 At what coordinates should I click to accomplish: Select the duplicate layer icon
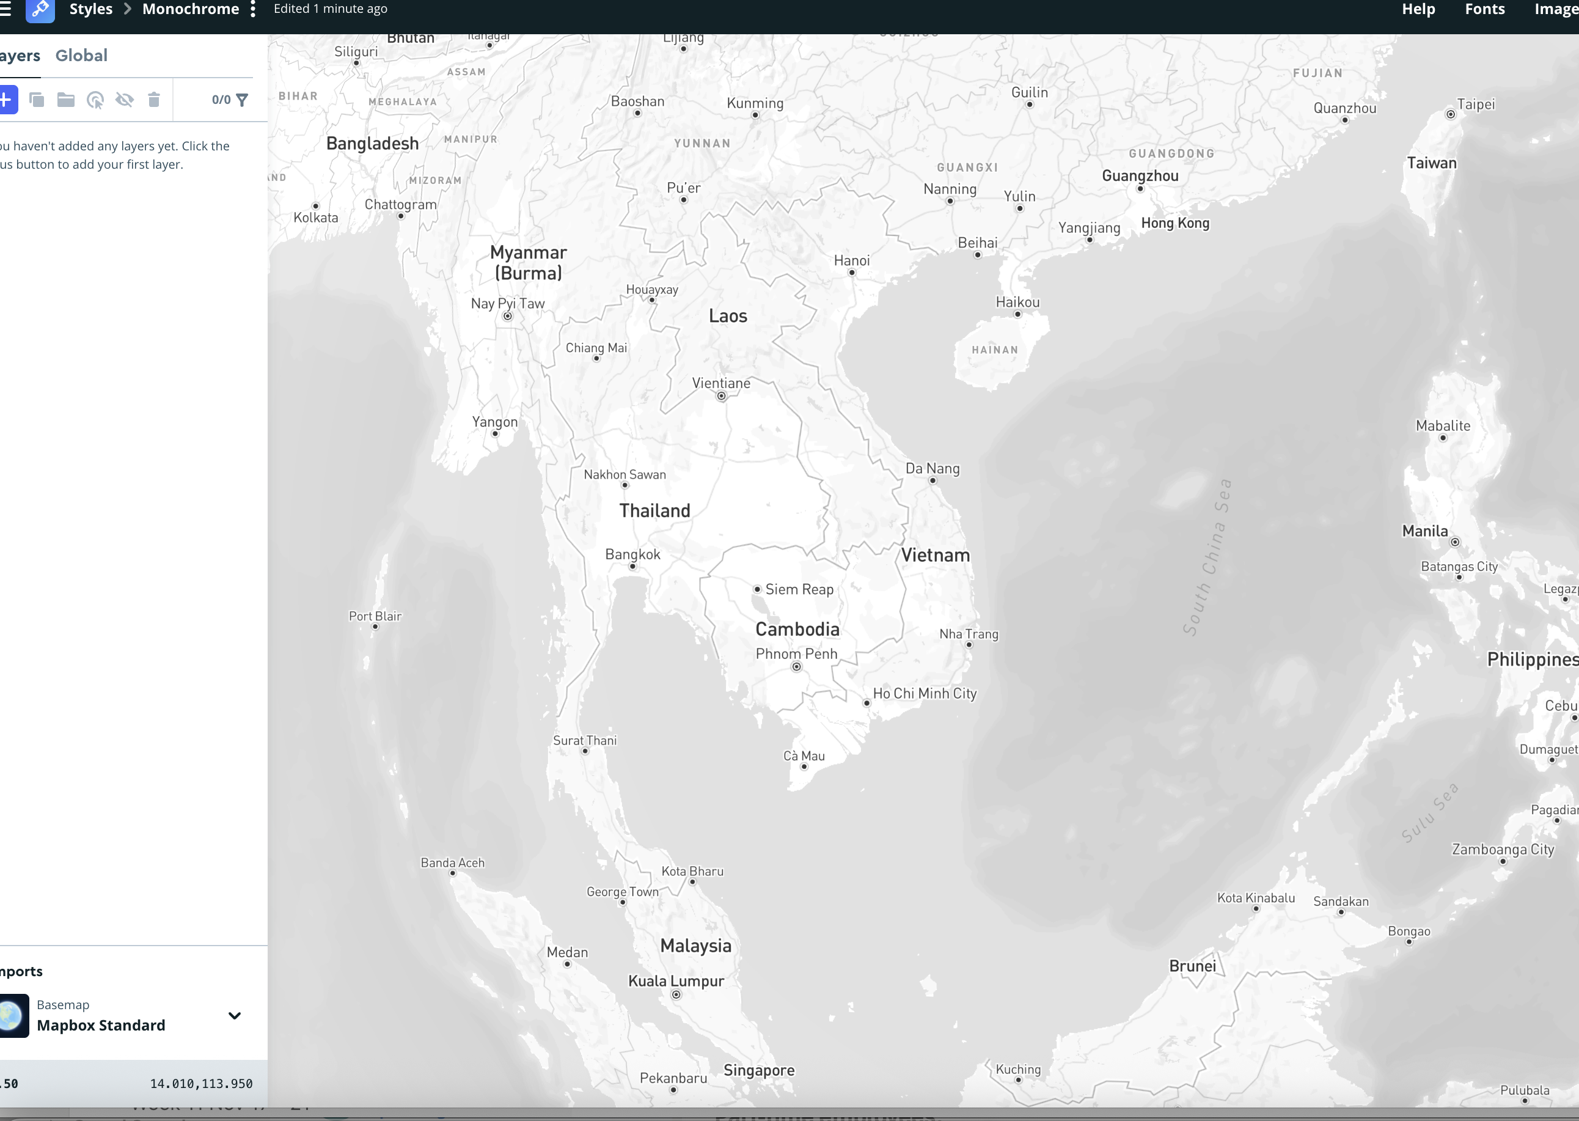pos(37,100)
